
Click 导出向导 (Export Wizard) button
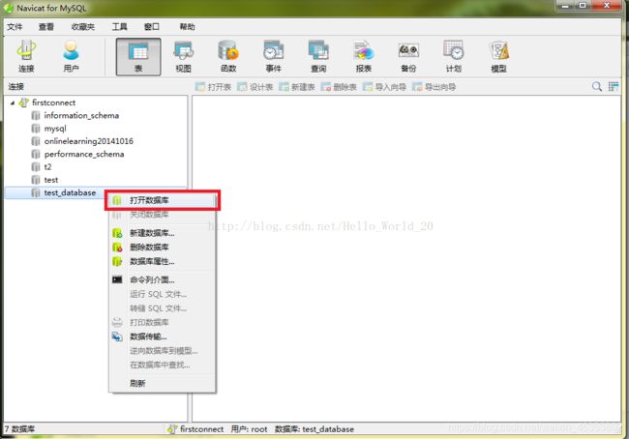click(434, 87)
